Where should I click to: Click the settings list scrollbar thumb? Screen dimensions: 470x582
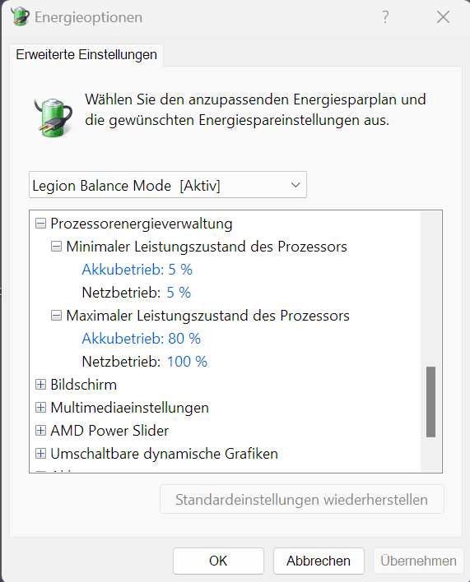click(x=430, y=402)
